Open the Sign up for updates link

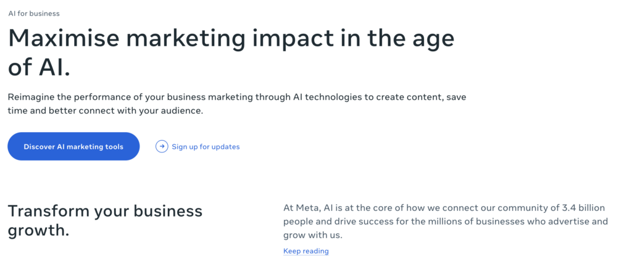206,147
